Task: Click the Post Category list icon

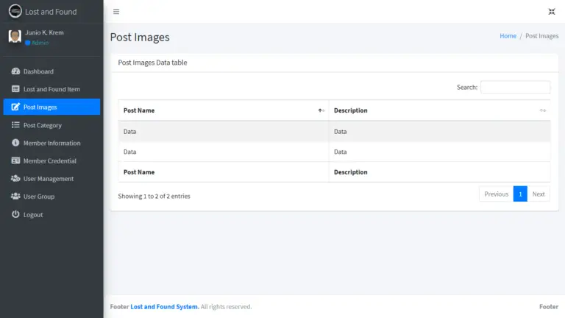Action: point(15,124)
